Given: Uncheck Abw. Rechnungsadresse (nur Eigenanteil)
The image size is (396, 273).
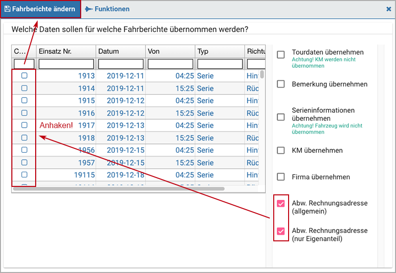Looking at the screenshot, I should tap(281, 231).
